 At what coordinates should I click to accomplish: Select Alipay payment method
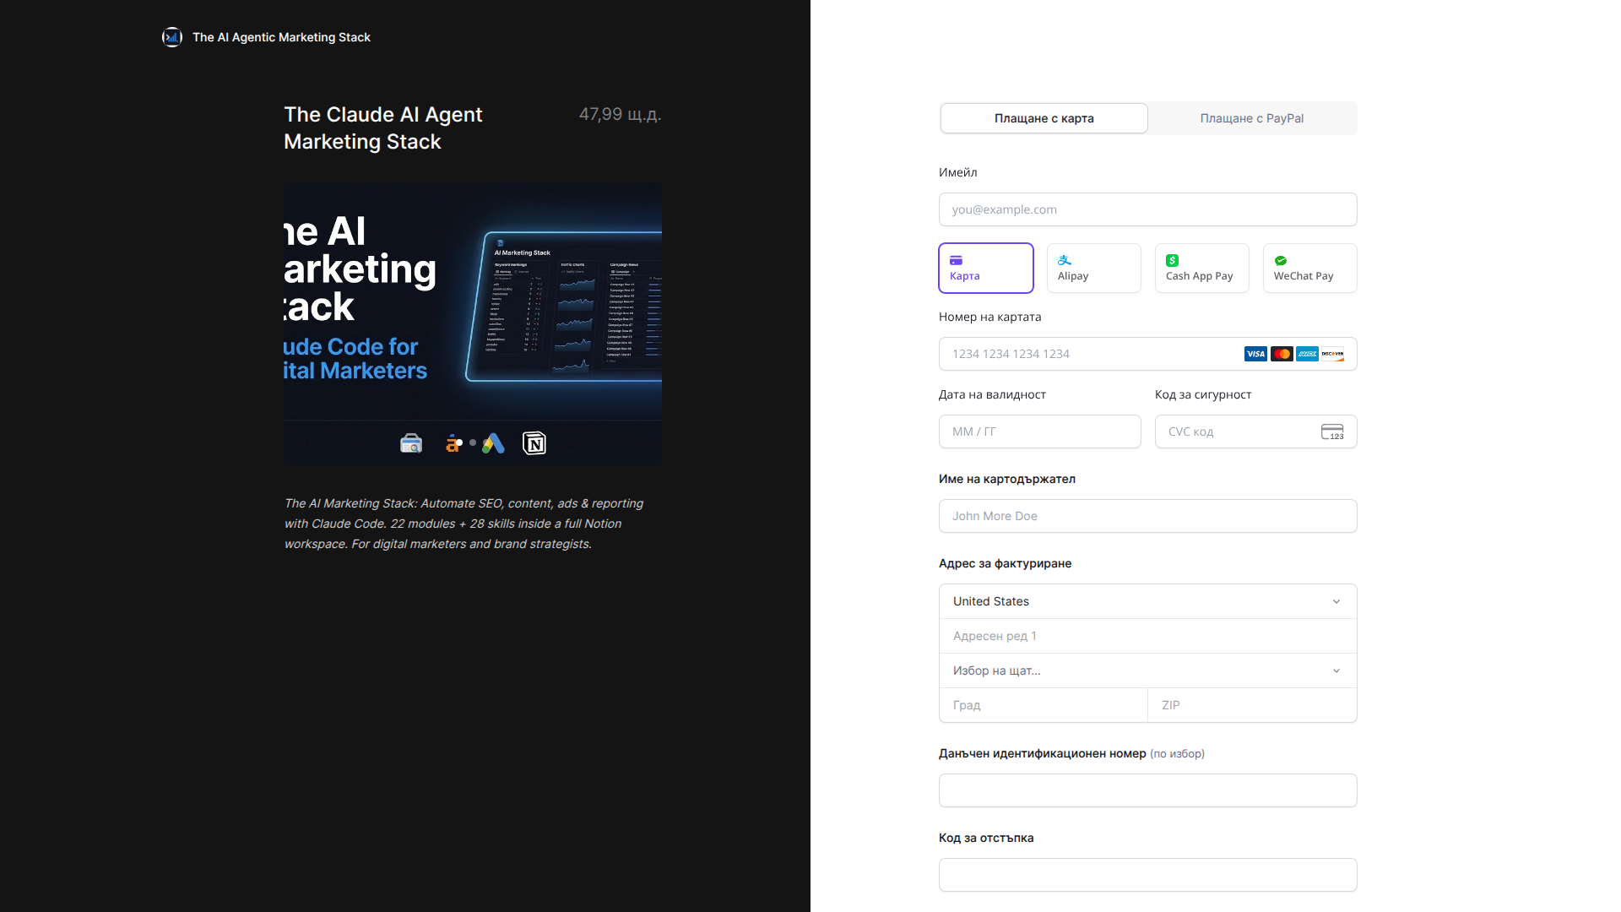click(x=1093, y=268)
